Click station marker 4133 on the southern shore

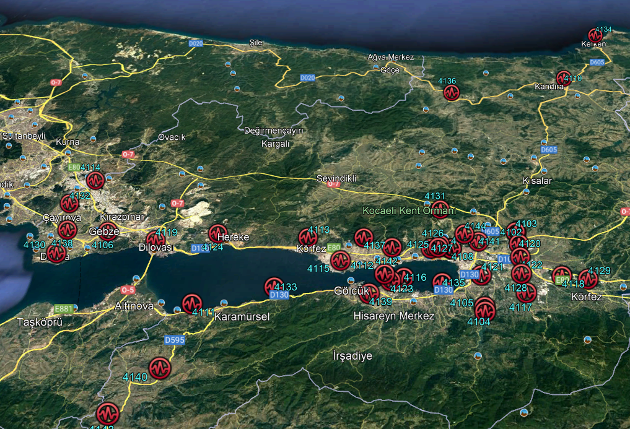click(x=273, y=286)
